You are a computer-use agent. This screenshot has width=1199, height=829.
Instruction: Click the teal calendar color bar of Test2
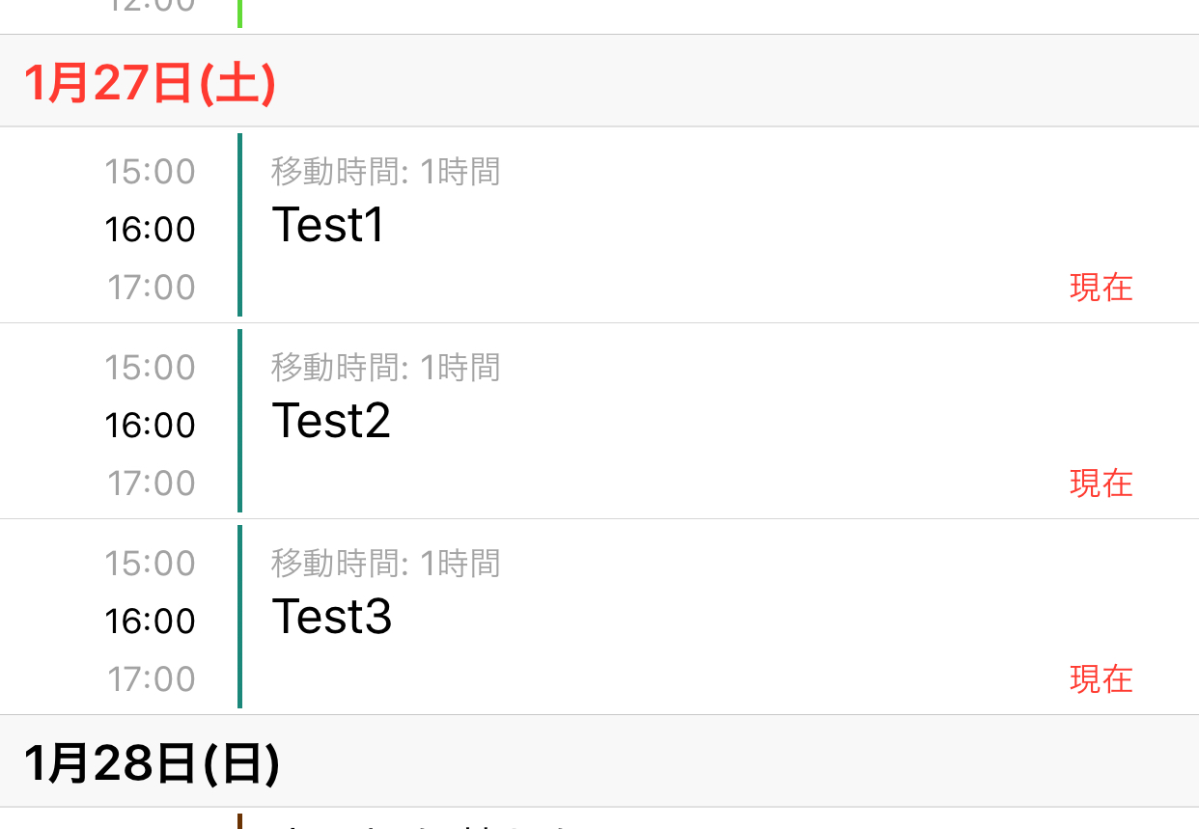pyautogui.click(x=239, y=421)
